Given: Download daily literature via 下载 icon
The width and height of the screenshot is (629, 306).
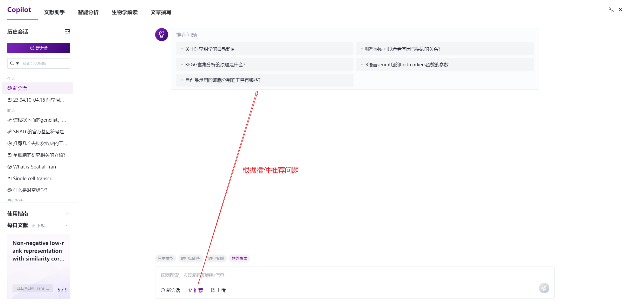Looking at the screenshot, I should tap(38, 226).
